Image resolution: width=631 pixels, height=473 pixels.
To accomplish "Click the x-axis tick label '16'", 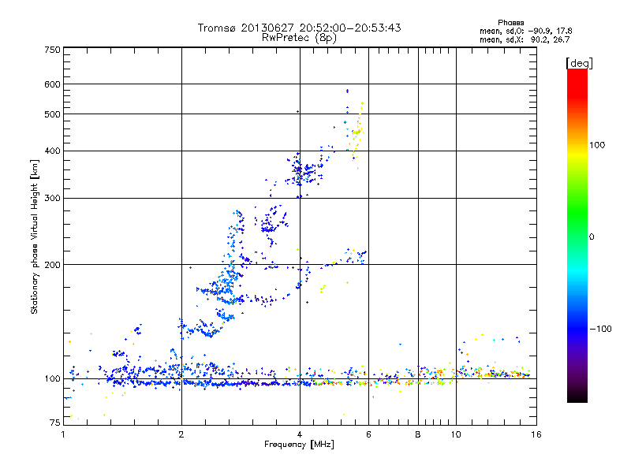I will pyautogui.click(x=536, y=434).
